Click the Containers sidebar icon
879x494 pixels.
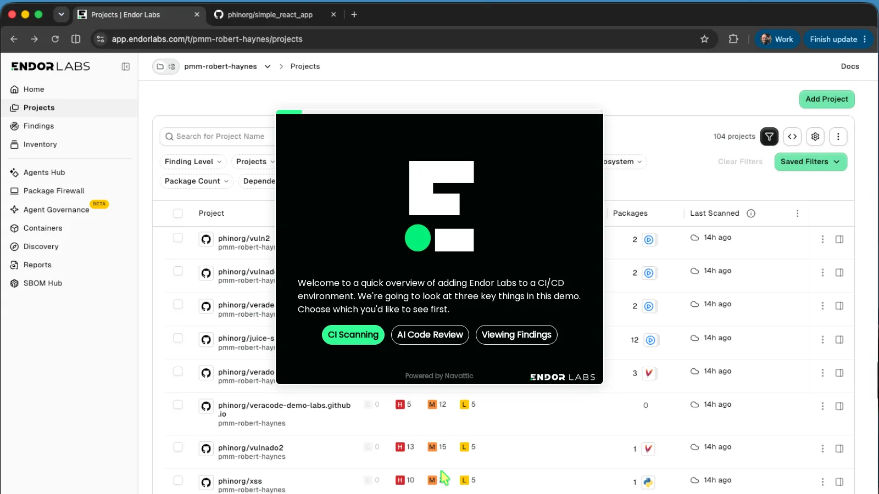point(14,228)
